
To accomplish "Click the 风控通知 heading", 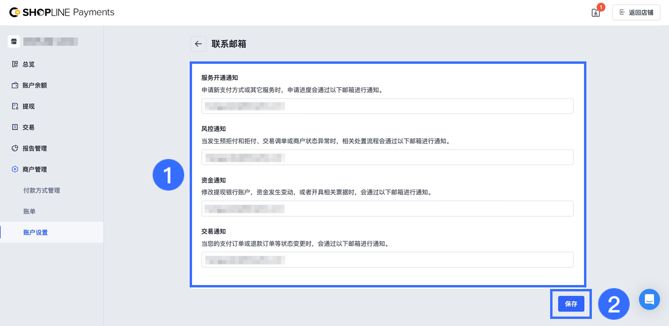I will tap(214, 129).
